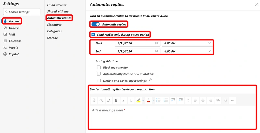This screenshot has height=133, width=260.
Task: Click the Search settings field
Action: coord(22,12)
